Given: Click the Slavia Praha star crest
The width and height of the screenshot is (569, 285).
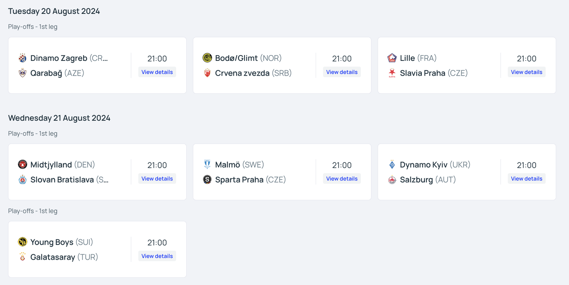Looking at the screenshot, I should (x=392, y=73).
